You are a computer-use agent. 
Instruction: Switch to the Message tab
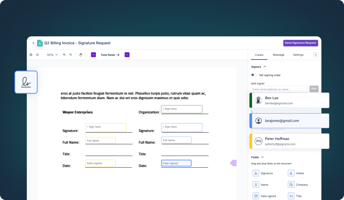(x=278, y=55)
